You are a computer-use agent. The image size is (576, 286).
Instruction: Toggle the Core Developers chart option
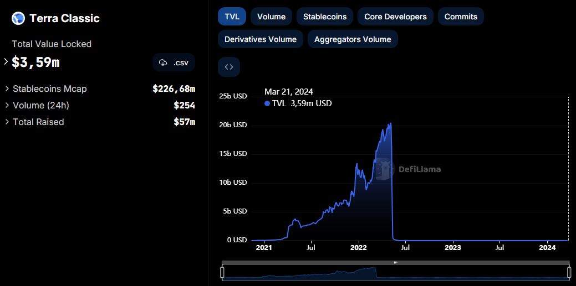point(395,17)
